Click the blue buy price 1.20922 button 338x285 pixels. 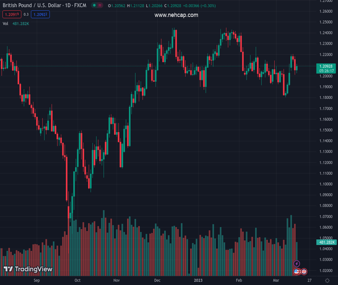[40, 15]
